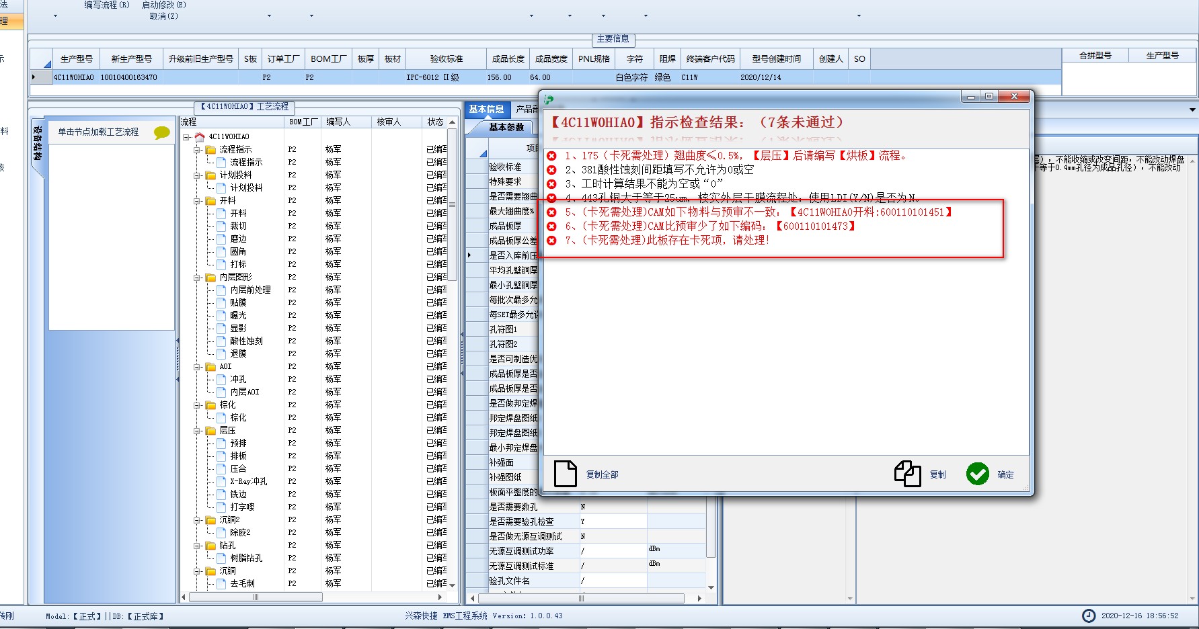This screenshot has height=629, width=1199.
Task: Collapse the 钻孔 folder node
Action: click(x=197, y=545)
